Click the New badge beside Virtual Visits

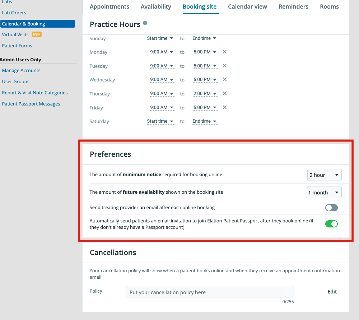point(36,34)
